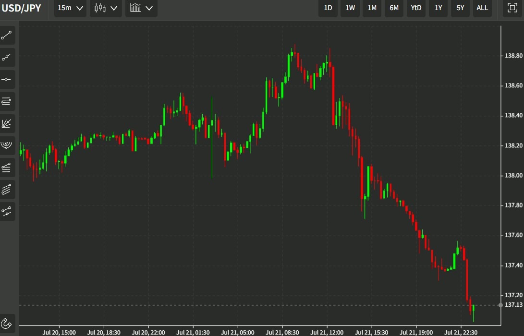The height and width of the screenshot is (336, 524).
Task: Click the USD/JPY symbol title
Action: pyautogui.click(x=21, y=8)
